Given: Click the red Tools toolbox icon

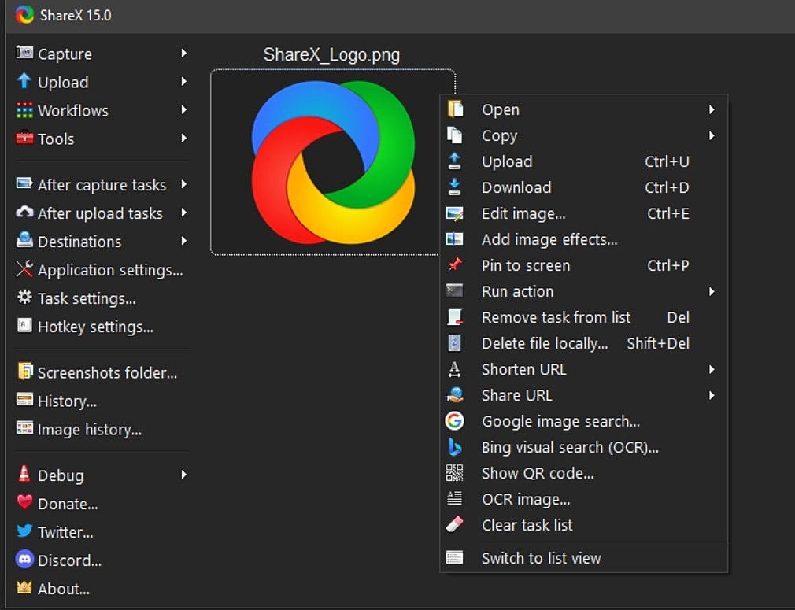Looking at the screenshot, I should tap(24, 138).
